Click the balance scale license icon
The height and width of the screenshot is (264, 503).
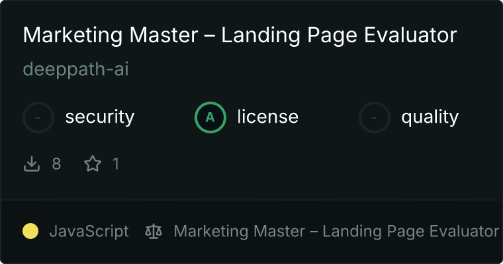(x=154, y=232)
